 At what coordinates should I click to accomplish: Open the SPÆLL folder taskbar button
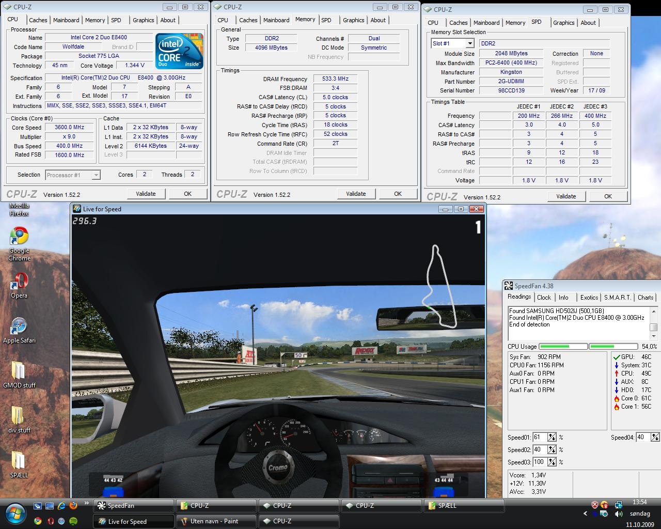click(464, 506)
